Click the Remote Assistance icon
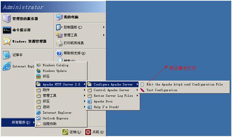This screenshot has width=232, height=137. click(38, 124)
